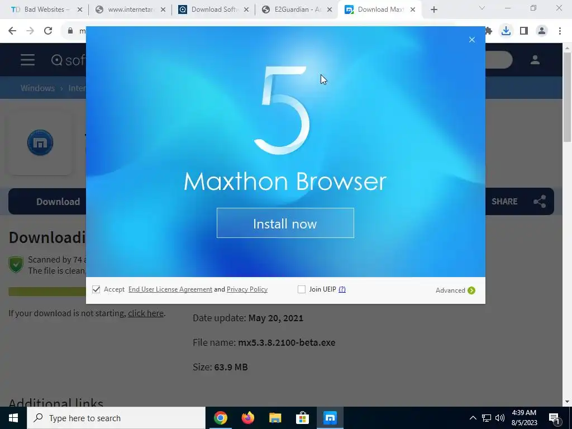Click the green shield scan icon
This screenshot has width=572, height=429.
click(x=16, y=264)
